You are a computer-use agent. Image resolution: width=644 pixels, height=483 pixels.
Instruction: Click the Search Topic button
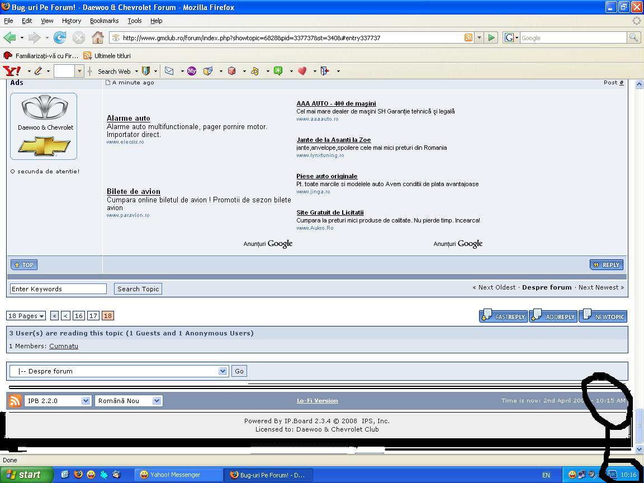[138, 289]
